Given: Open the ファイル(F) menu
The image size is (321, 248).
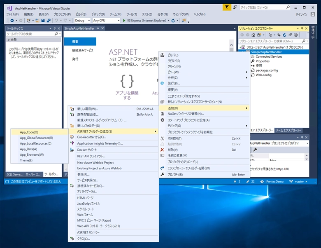Looking at the screenshot, I should pos(12,14).
